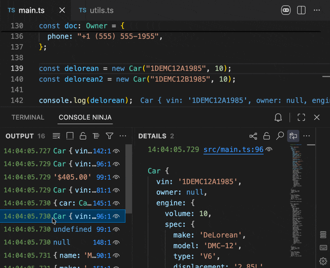Click line number 139 in the gutter
The width and height of the screenshot is (330, 268).
tap(17, 68)
